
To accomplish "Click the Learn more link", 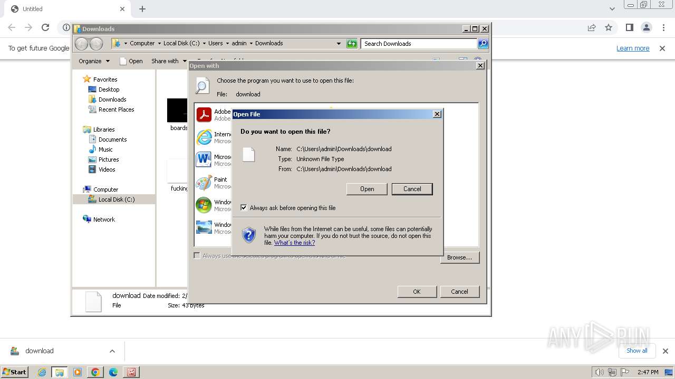I will click(633, 48).
